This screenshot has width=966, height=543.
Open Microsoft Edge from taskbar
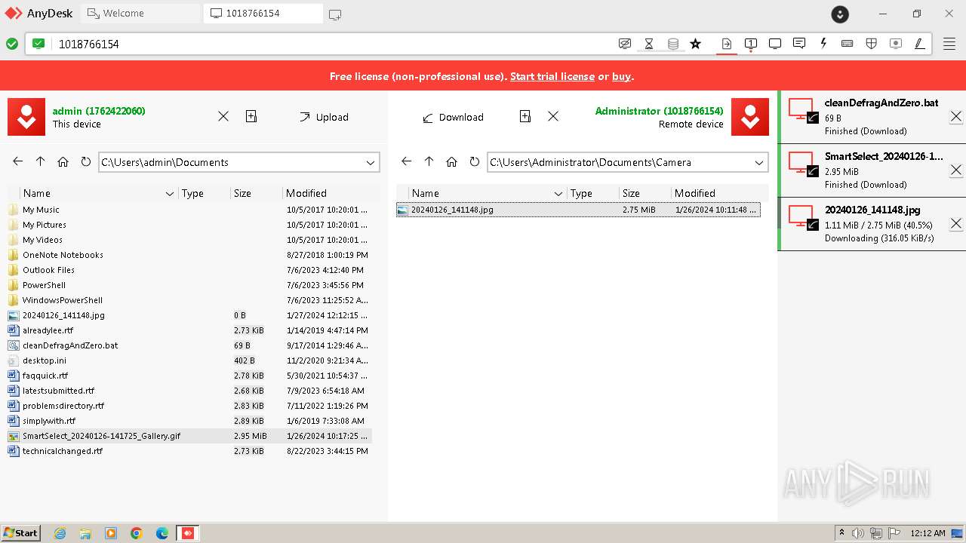pyautogui.click(x=162, y=533)
